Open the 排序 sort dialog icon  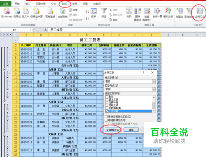94,11
